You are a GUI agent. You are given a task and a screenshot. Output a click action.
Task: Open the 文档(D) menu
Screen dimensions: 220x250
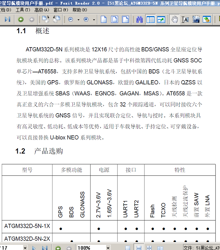(x=5, y=10)
